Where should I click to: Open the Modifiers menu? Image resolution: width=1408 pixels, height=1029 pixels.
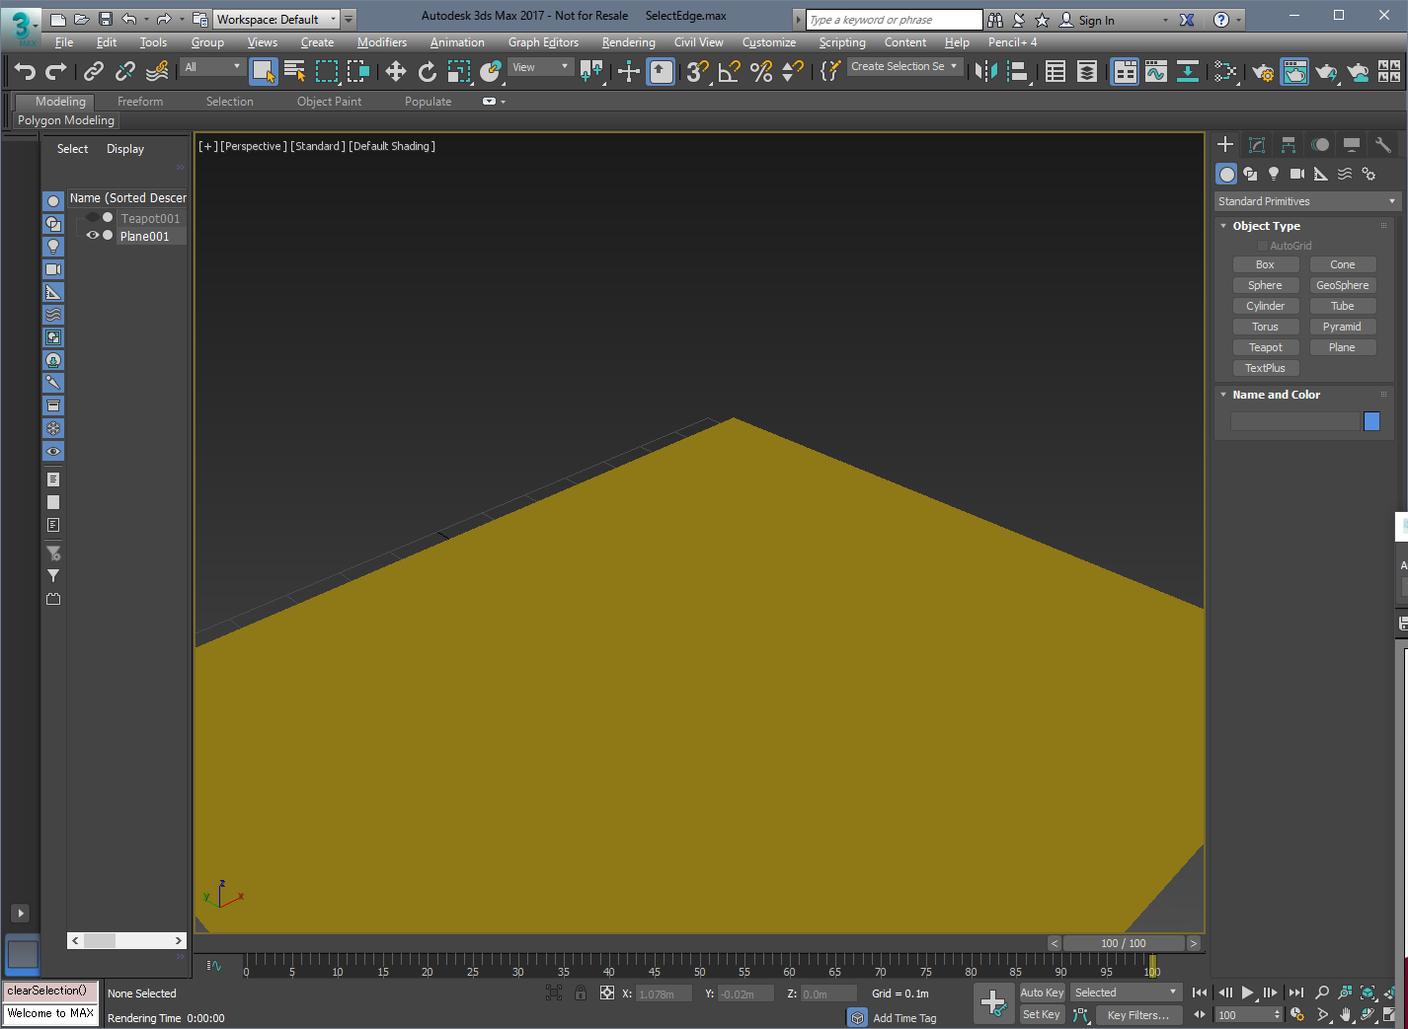point(381,42)
